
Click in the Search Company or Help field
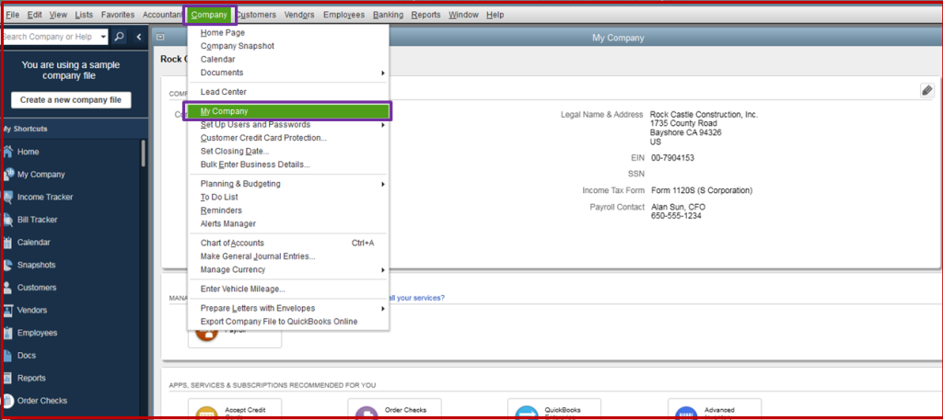(50, 37)
